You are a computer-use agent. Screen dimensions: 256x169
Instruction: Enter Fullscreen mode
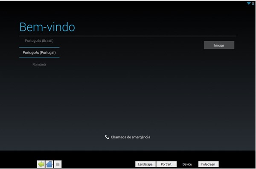(x=208, y=164)
